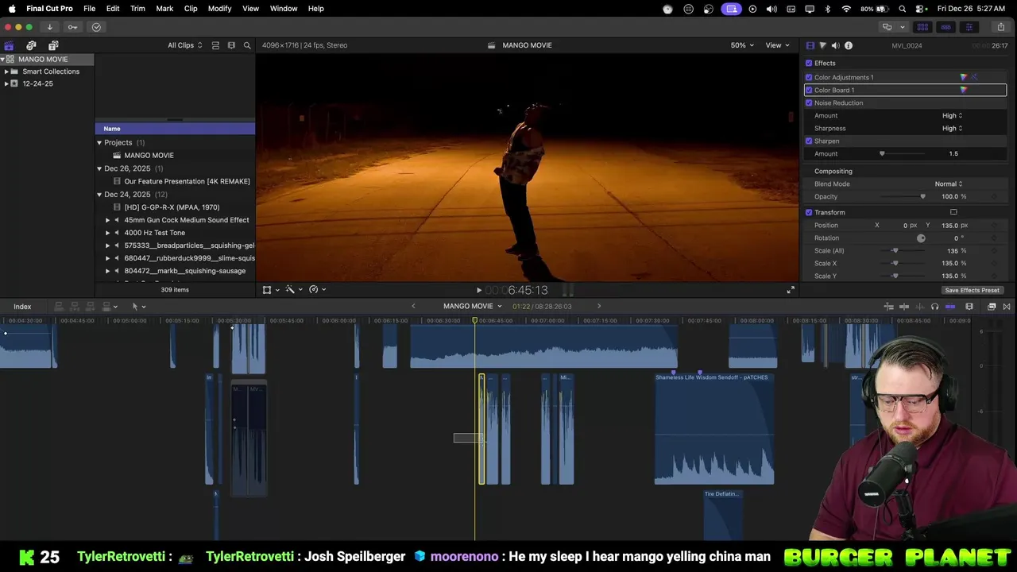The width and height of the screenshot is (1017, 572).
Task: Click the timeline Index button
Action: (x=22, y=307)
